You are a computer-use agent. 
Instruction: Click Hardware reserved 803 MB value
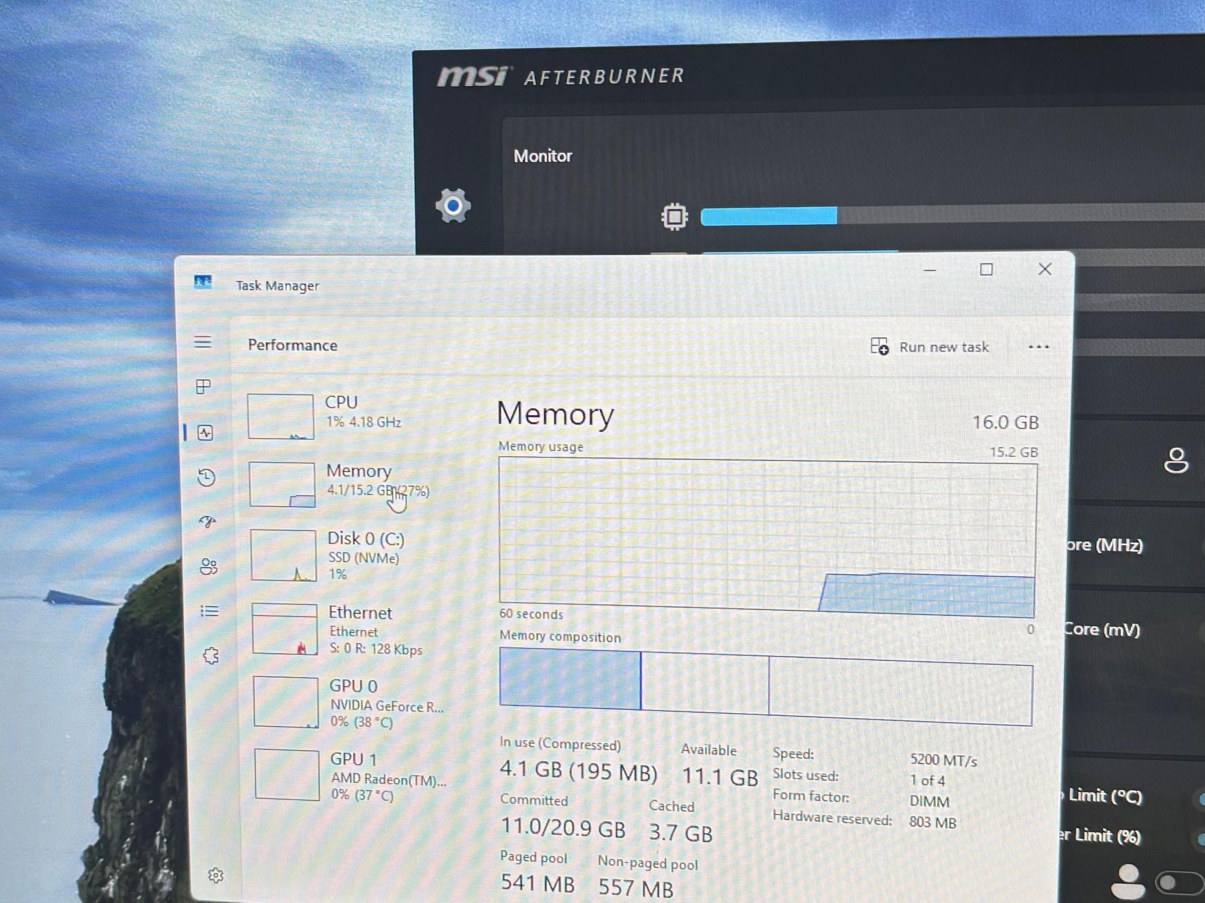tap(933, 822)
